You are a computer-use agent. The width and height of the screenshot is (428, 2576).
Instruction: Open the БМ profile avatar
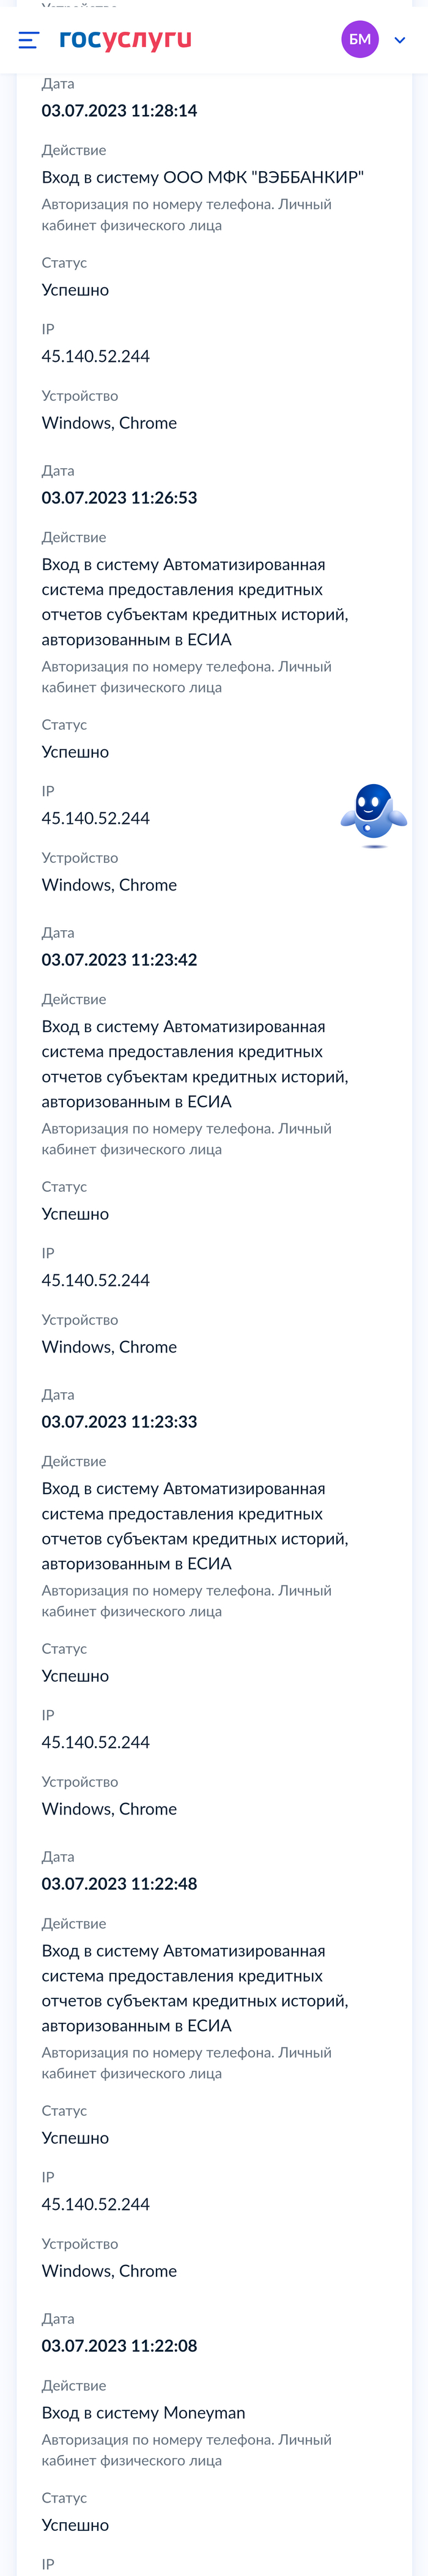click(x=360, y=40)
